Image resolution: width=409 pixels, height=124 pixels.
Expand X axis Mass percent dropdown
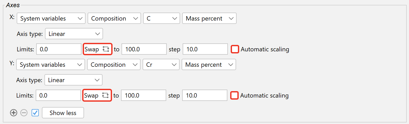[x=209, y=18]
